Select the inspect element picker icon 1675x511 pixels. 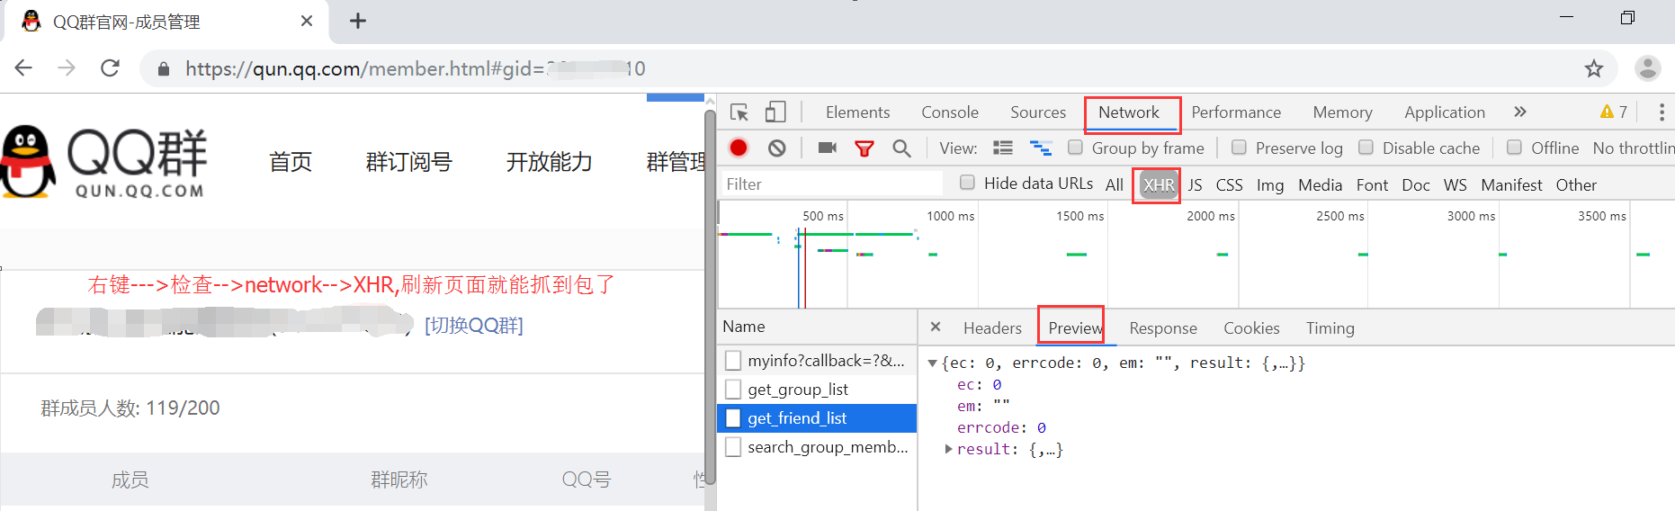click(739, 112)
